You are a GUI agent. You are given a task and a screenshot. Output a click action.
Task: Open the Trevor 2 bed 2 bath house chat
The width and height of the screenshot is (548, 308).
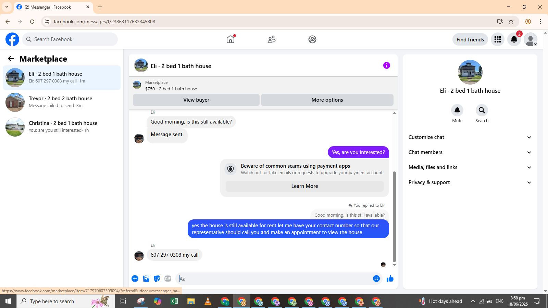(x=62, y=102)
